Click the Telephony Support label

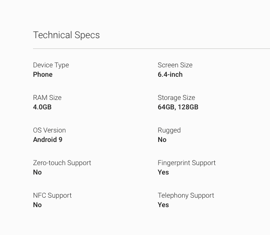[x=186, y=196]
